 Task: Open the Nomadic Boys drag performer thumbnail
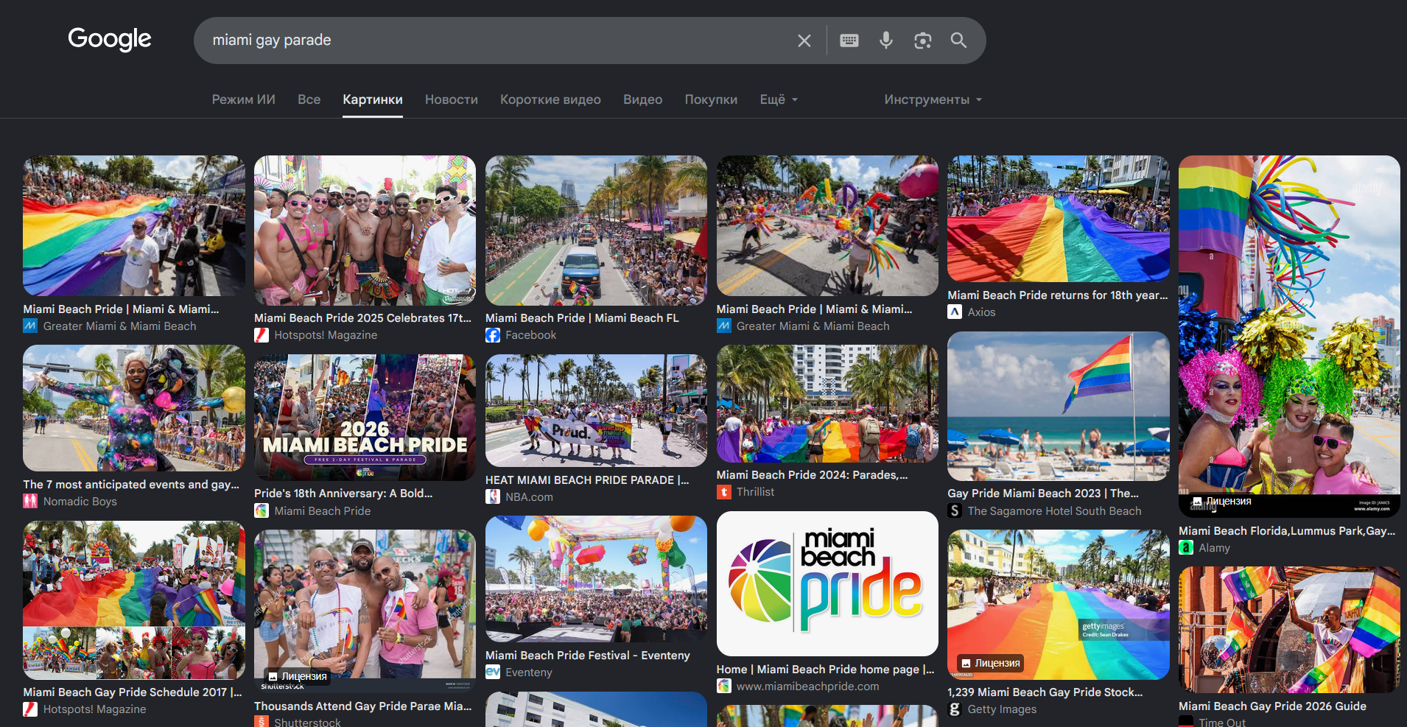(x=134, y=408)
